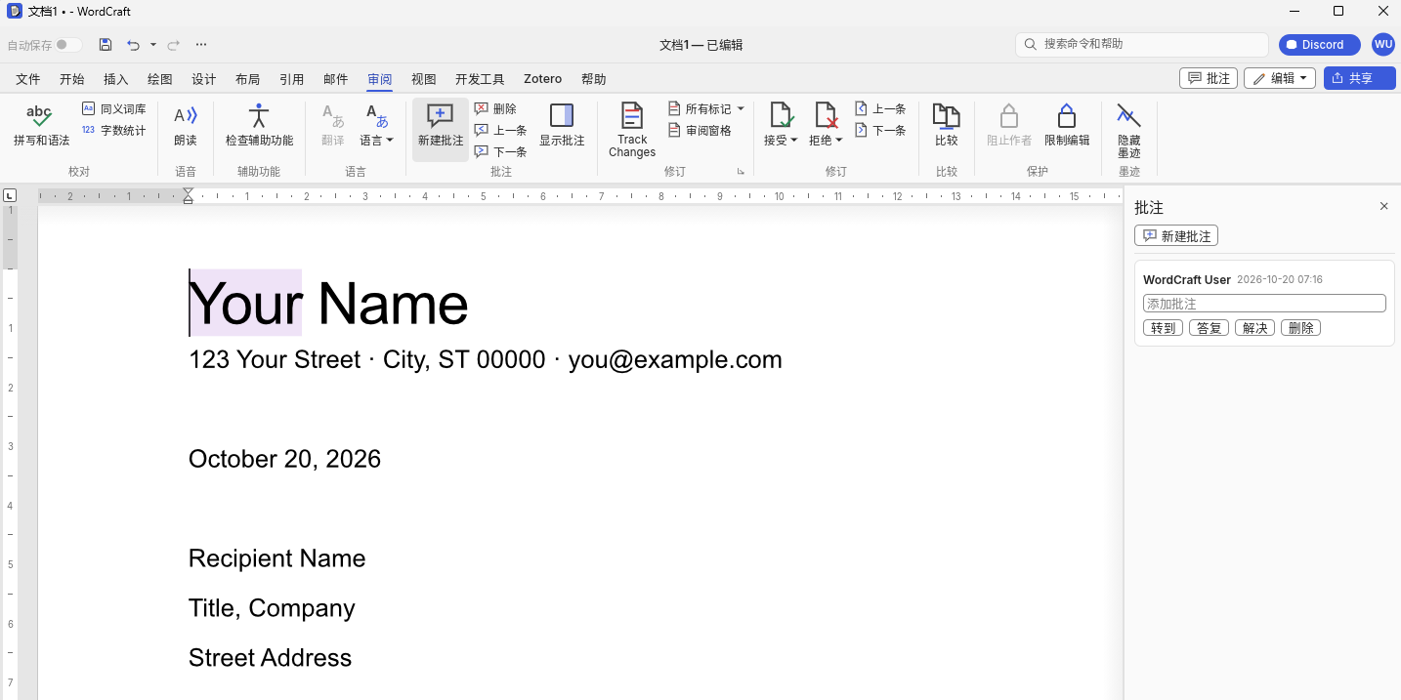
Task: Switch to the 设计 tab
Action: click(x=204, y=79)
